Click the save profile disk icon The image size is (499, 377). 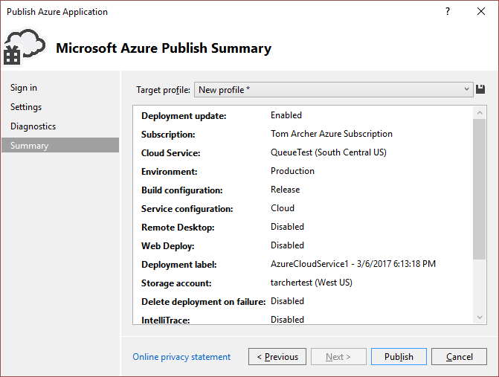[x=480, y=89]
